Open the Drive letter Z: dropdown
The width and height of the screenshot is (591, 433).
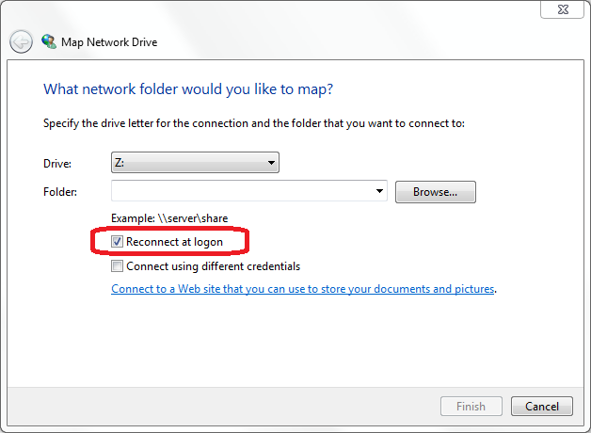(x=195, y=163)
